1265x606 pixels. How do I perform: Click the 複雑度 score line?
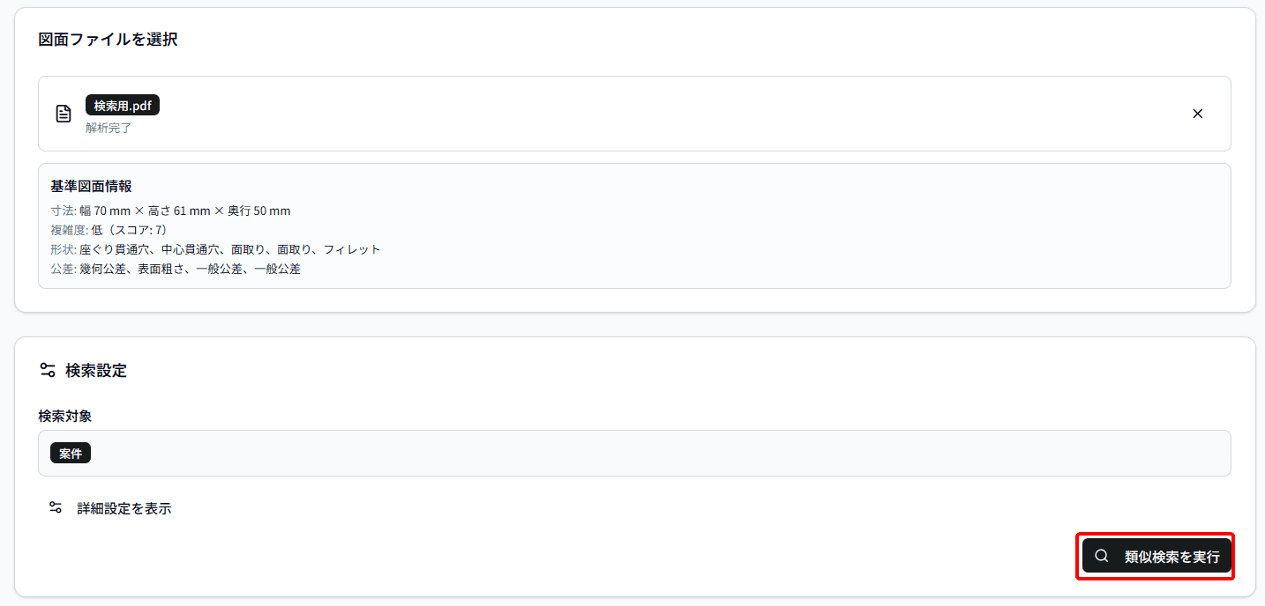pos(109,230)
